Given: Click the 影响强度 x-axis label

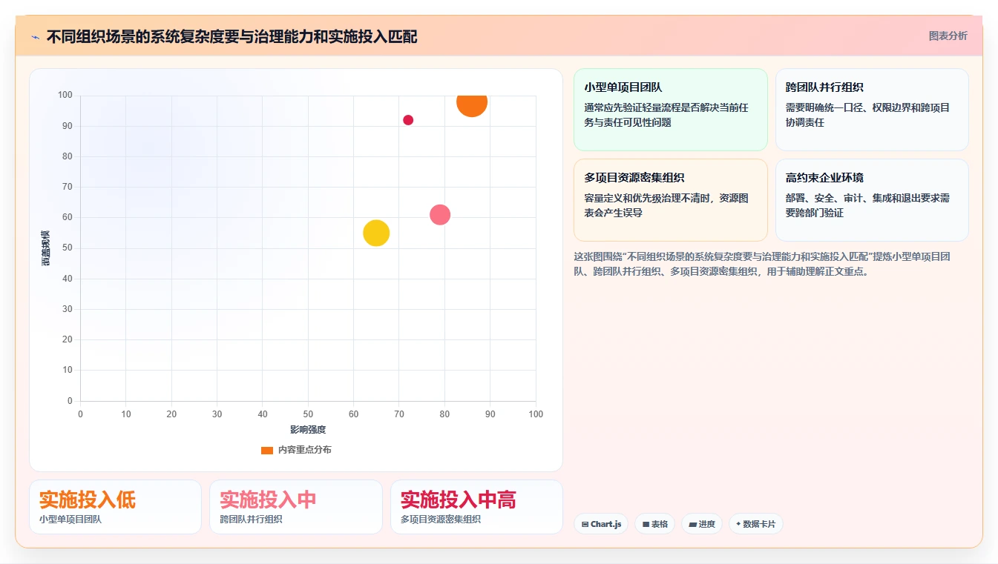Looking at the screenshot, I should [308, 430].
